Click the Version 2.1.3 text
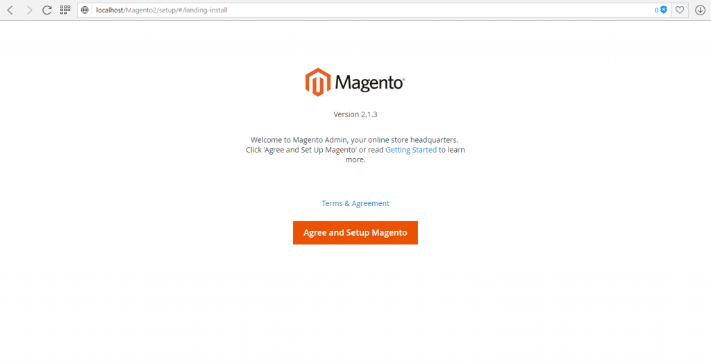Screen dimensions: 711x362 click(355, 114)
